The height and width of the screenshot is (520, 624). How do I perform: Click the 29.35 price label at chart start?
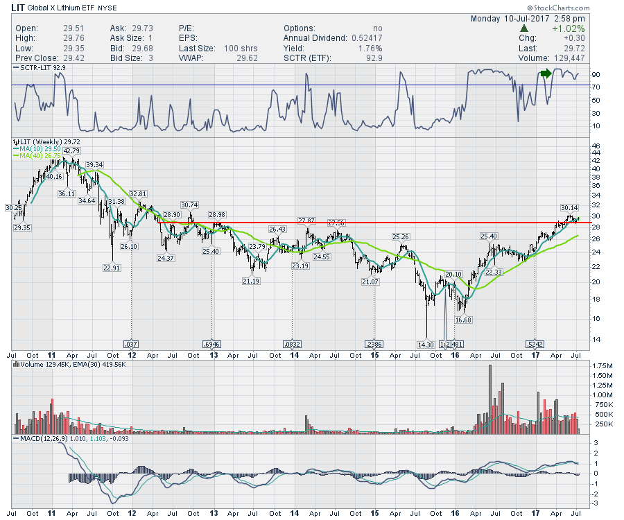22,227
